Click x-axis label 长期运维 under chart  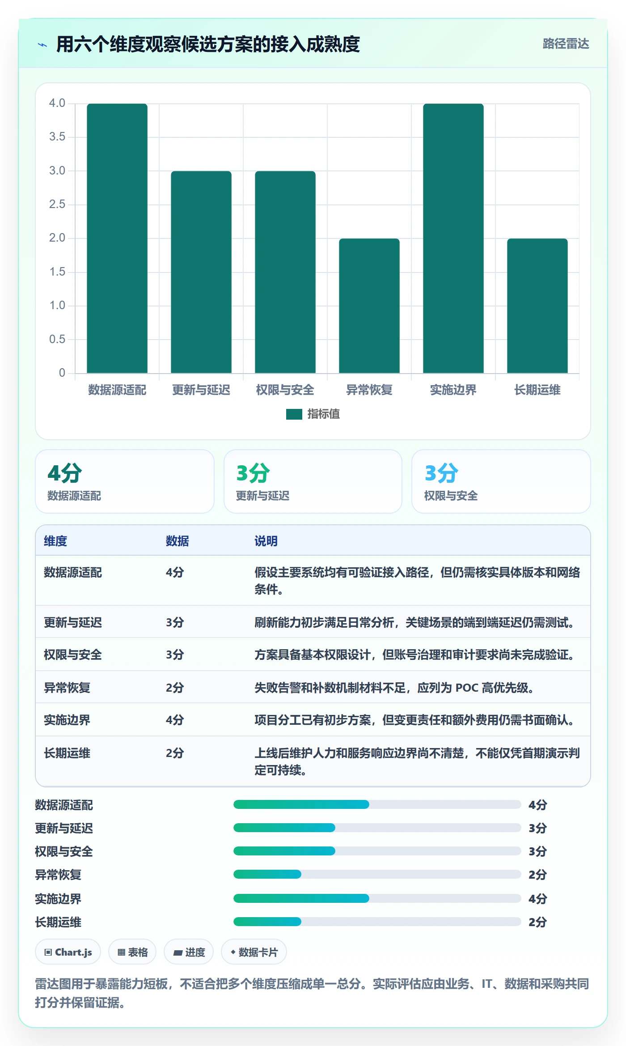click(x=537, y=390)
